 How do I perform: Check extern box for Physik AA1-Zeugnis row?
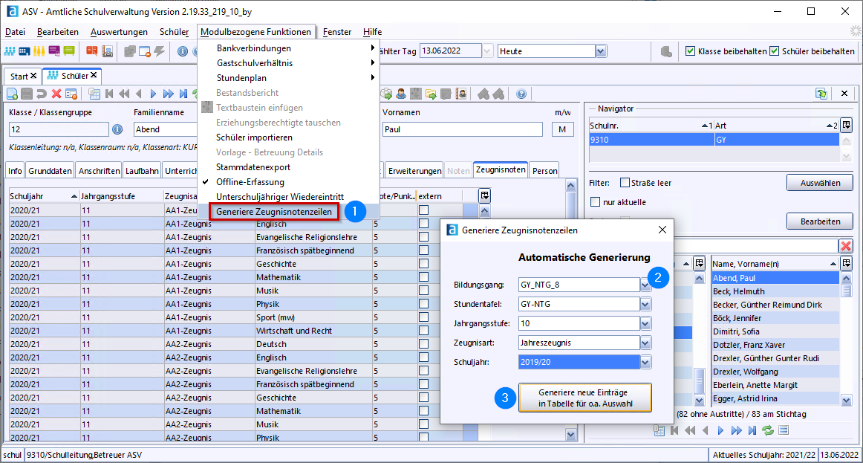[x=424, y=303]
